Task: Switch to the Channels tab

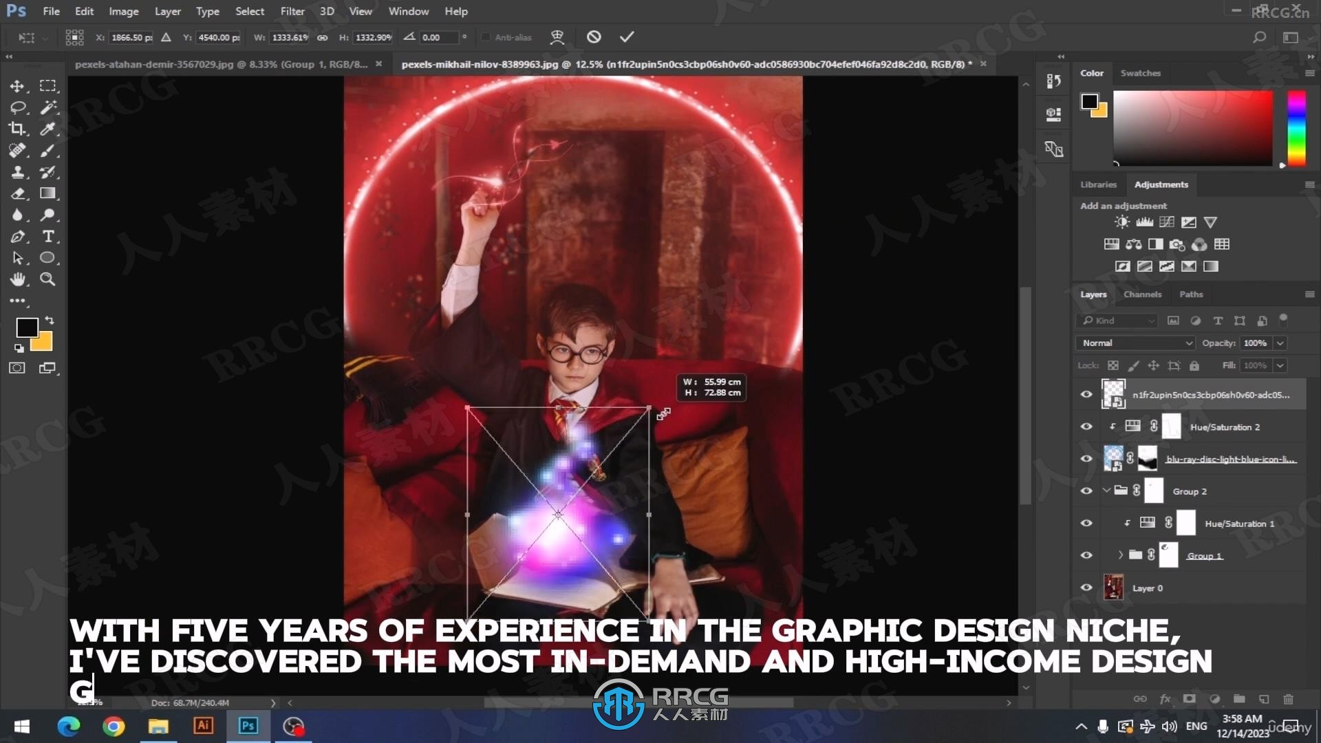Action: click(1142, 294)
